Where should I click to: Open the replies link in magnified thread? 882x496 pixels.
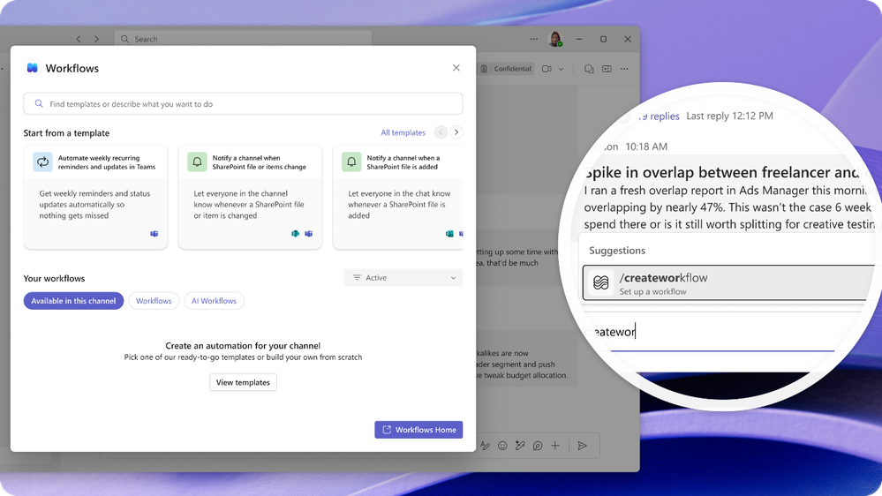660,116
